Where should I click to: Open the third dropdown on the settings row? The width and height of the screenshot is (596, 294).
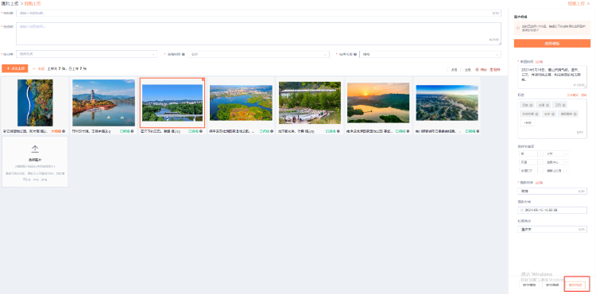point(430,54)
